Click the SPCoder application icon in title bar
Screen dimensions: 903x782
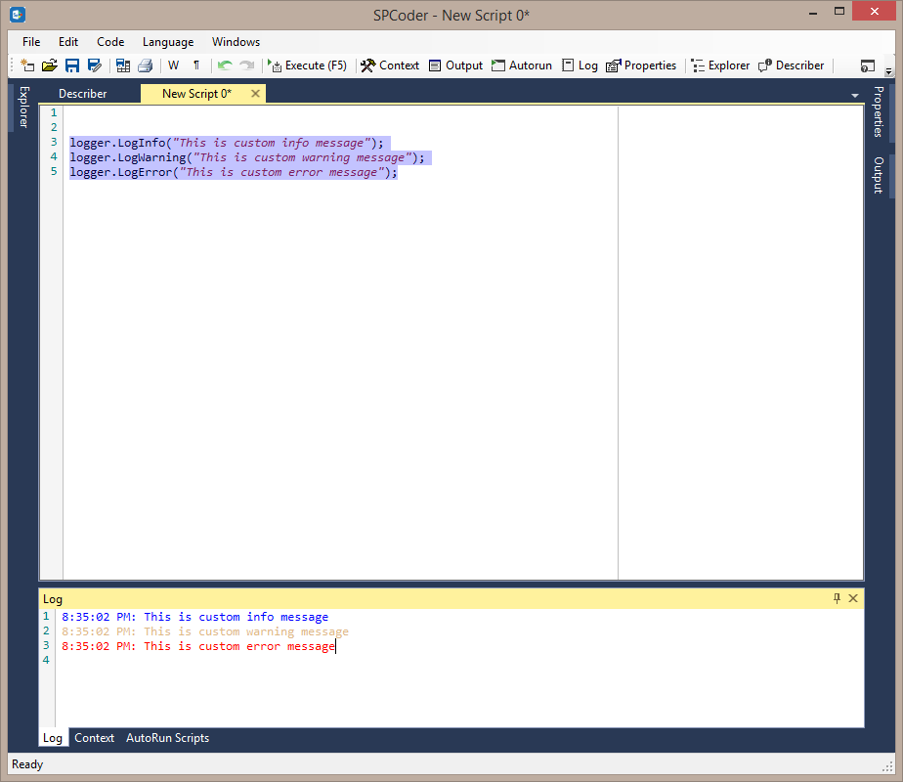click(x=18, y=15)
